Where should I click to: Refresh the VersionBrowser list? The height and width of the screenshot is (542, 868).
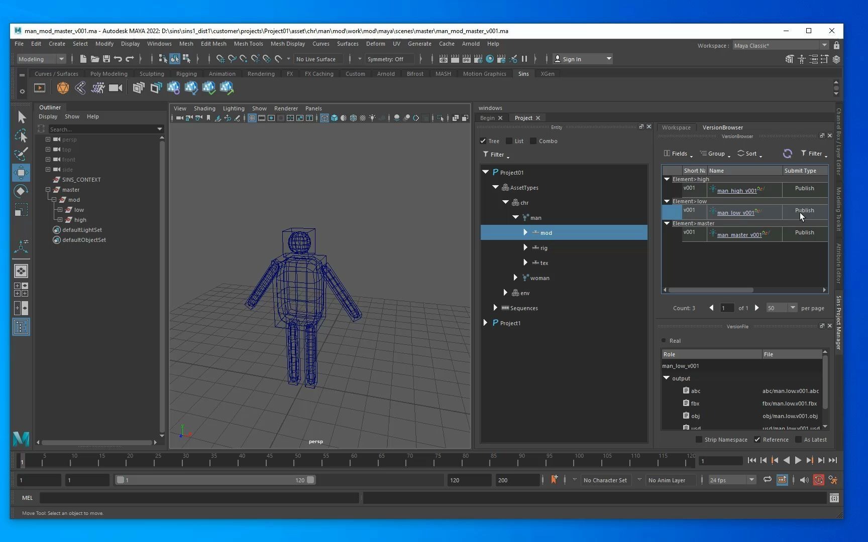[x=787, y=154]
